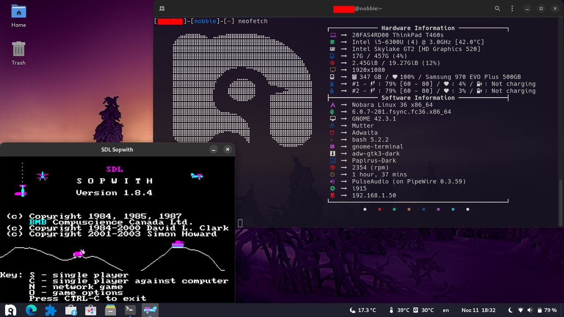
Task: Click the thermometer reading 39°C in the panel
Action: 399,310
